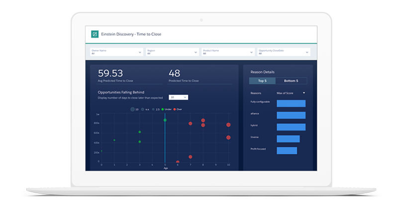Viewport: 398px width, 207px height.
Task: Select the upper red point at age 8
Action: [203, 120]
